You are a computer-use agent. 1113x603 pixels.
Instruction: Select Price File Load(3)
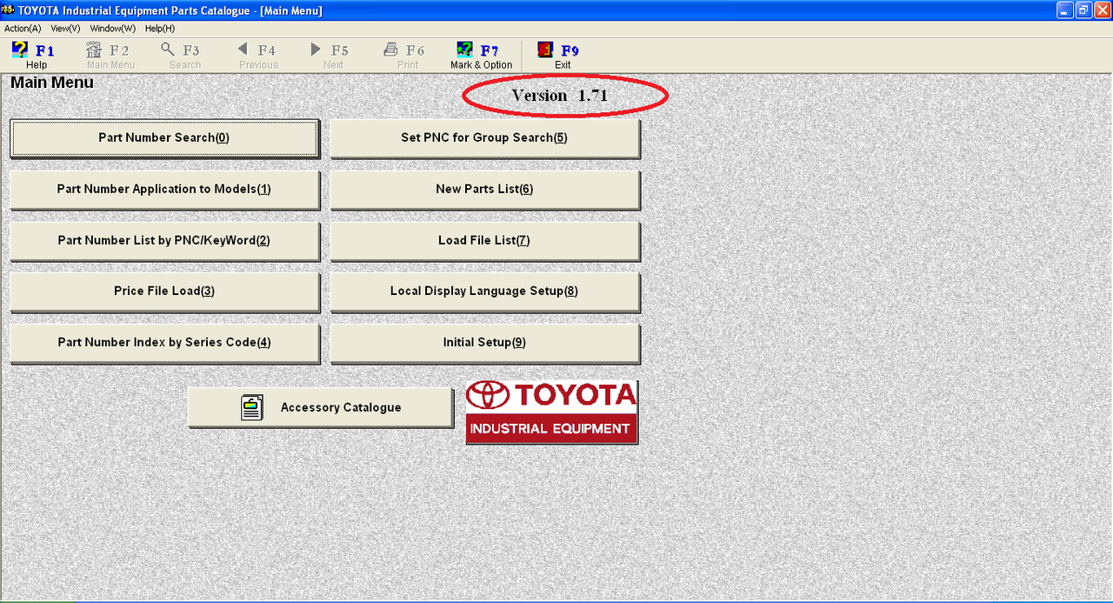click(164, 291)
